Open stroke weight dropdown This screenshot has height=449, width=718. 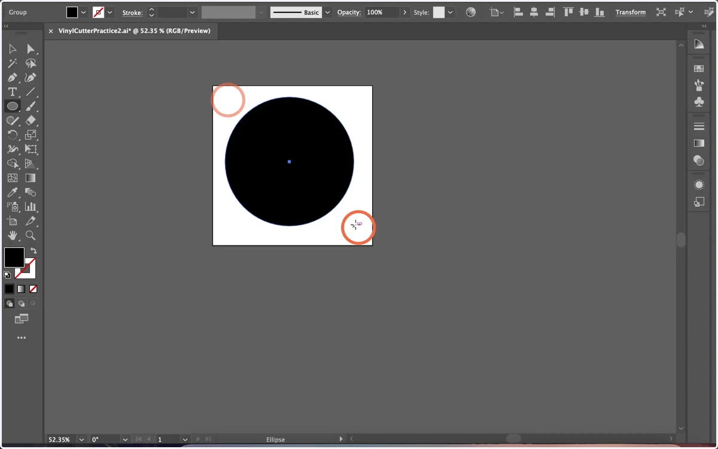tap(192, 12)
